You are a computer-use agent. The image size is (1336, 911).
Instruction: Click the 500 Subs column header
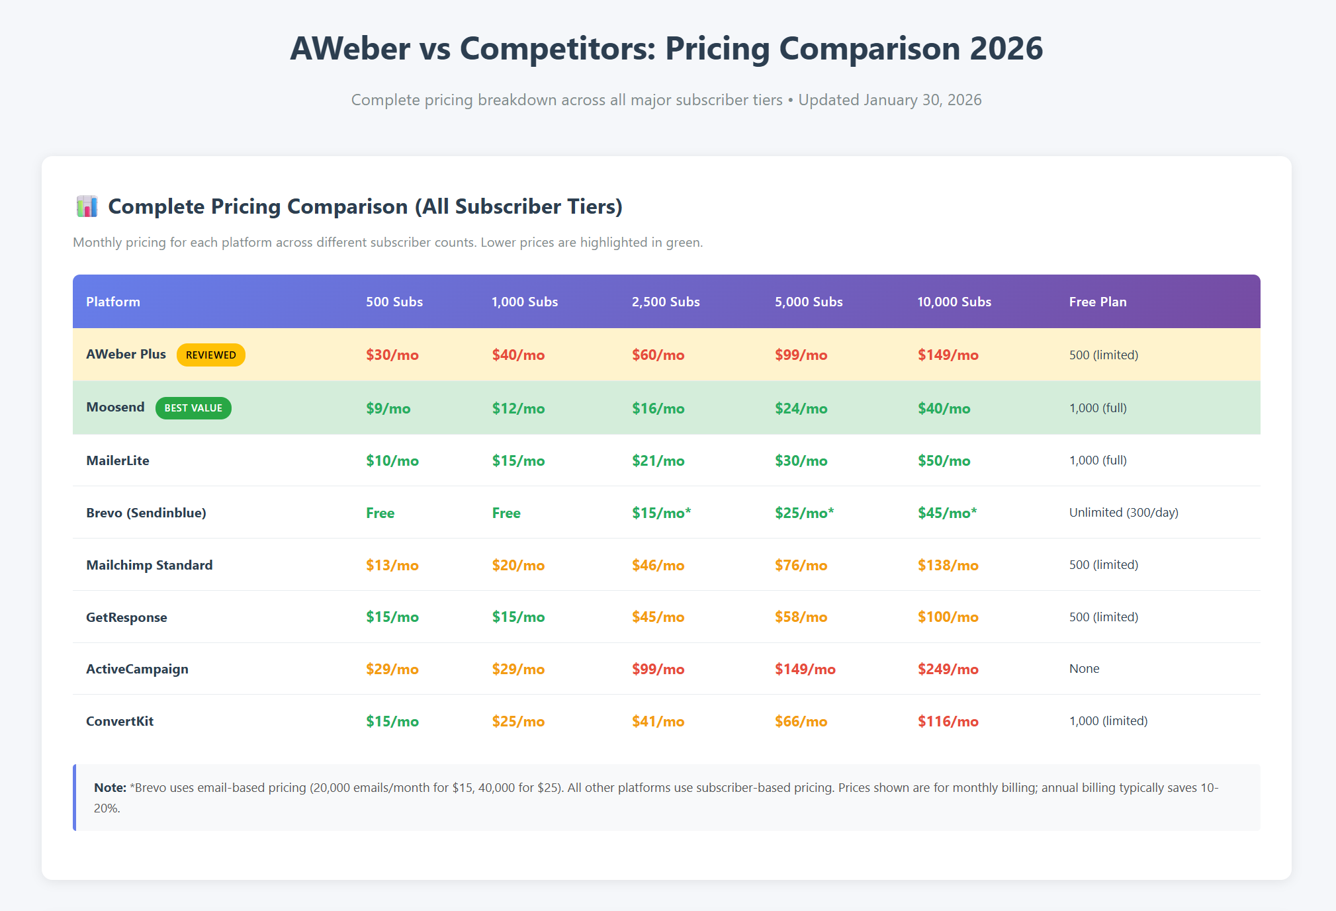[x=394, y=302]
